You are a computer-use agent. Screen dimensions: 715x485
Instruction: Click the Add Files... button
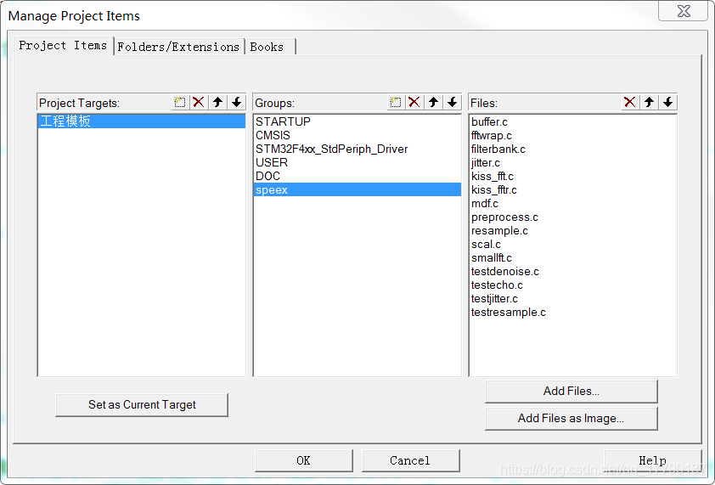point(571,391)
